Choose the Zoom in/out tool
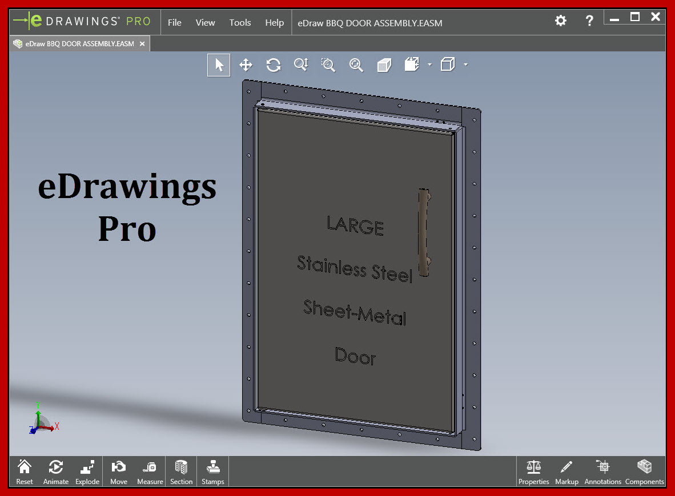The image size is (675, 496). pos(301,65)
